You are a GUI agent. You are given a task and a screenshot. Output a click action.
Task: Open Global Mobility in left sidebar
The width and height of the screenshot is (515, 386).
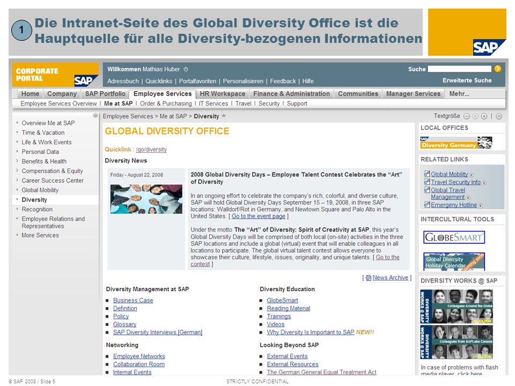click(40, 190)
